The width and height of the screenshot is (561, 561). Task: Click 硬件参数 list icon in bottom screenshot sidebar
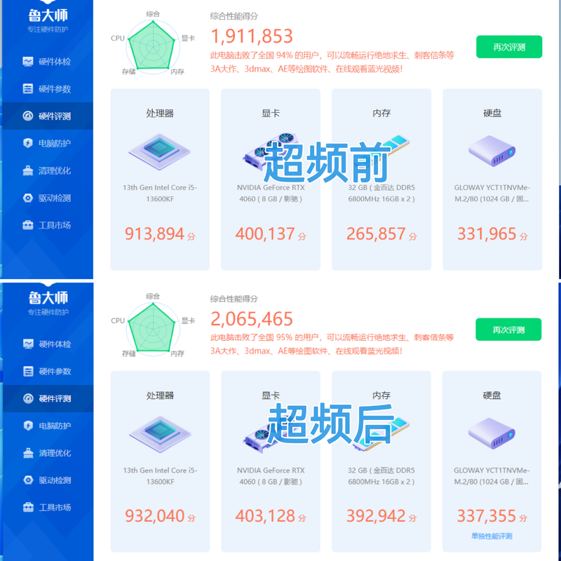pyautogui.click(x=28, y=371)
